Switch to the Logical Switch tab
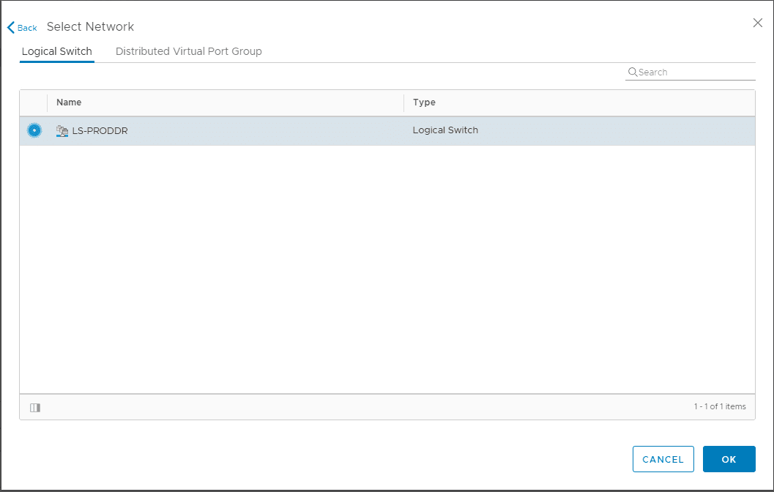This screenshot has height=492, width=774. coord(57,51)
